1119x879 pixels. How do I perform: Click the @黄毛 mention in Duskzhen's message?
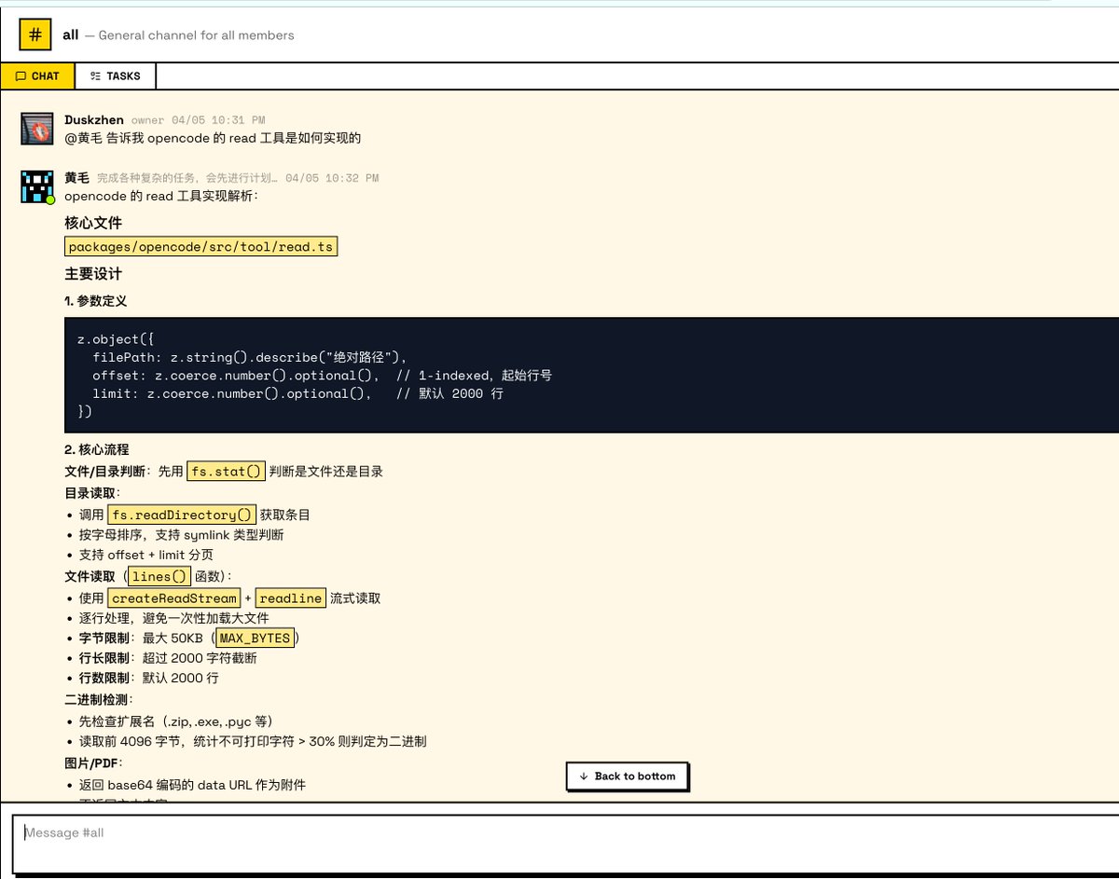pyautogui.click(x=83, y=138)
